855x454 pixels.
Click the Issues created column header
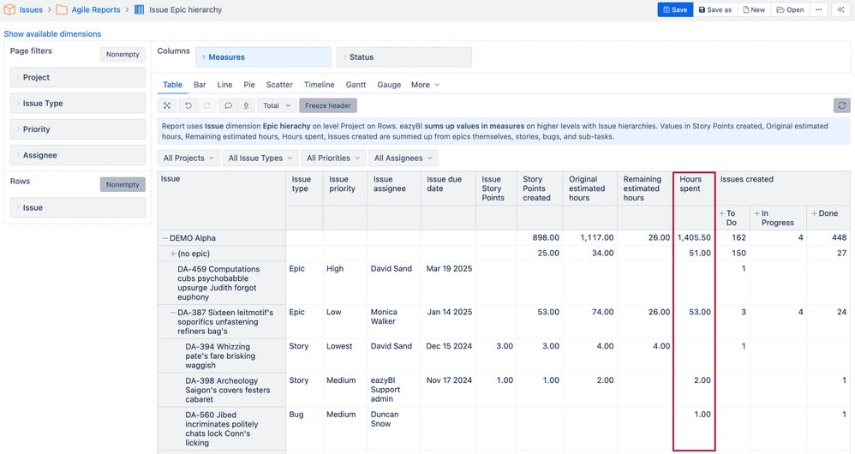(783, 188)
